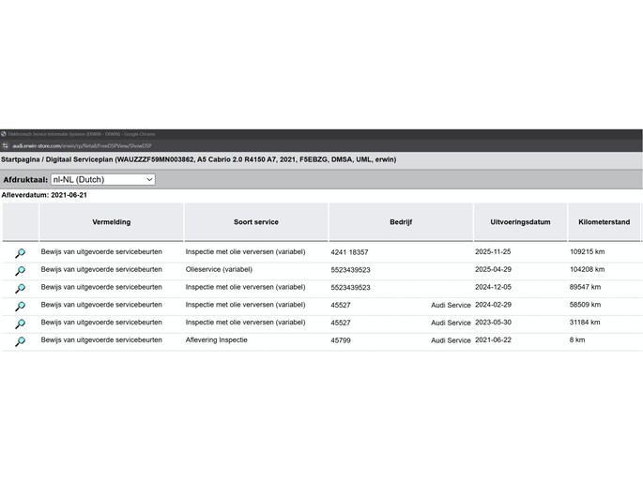The image size is (643, 482).
Task: Click the site info icon in address bar
Action: 5,146
